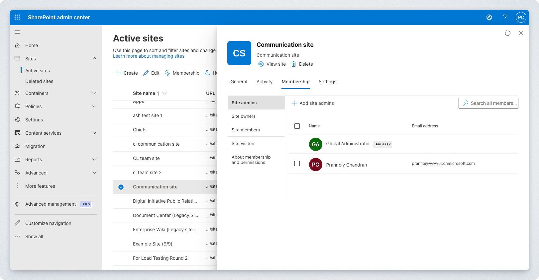The image size is (539, 280).
Task: Click the Advanced management diamond icon
Action: click(x=17, y=204)
